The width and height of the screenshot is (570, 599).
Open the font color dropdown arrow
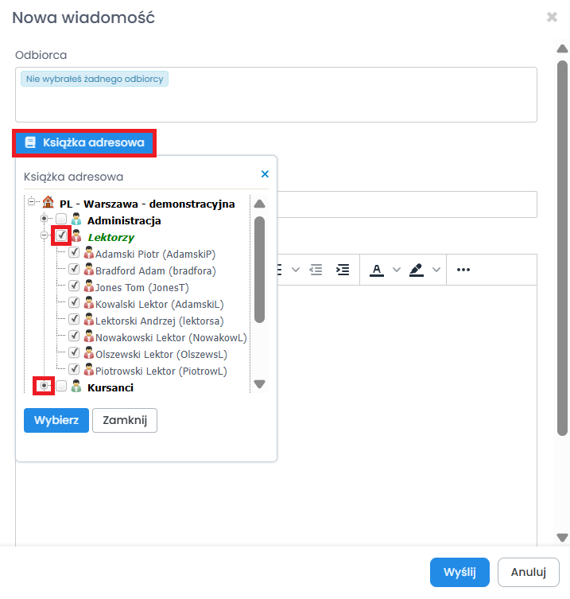(397, 270)
